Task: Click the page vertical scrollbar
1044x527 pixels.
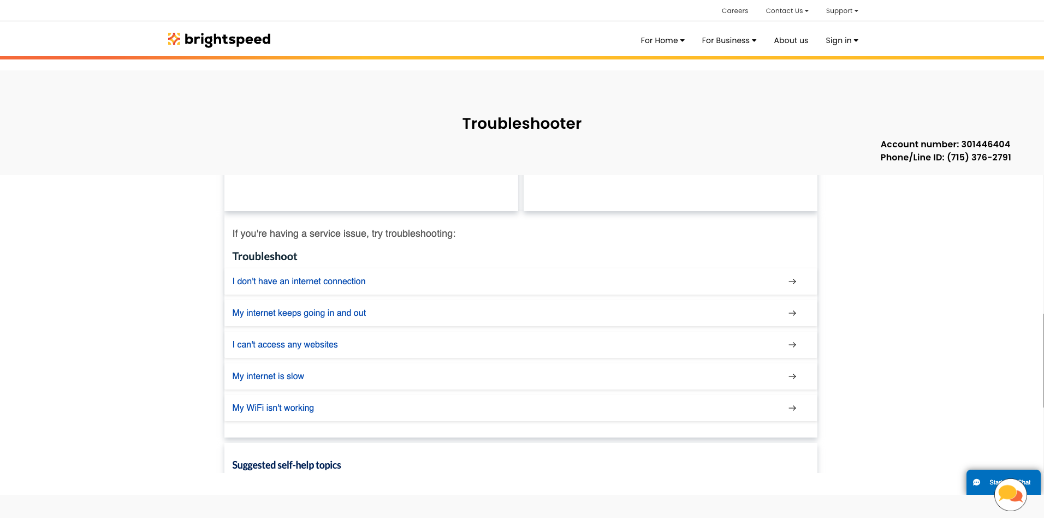Action: click(1043, 360)
